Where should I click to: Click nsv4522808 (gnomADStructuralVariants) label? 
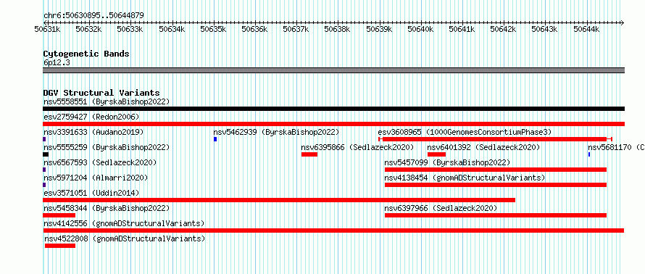point(125,238)
